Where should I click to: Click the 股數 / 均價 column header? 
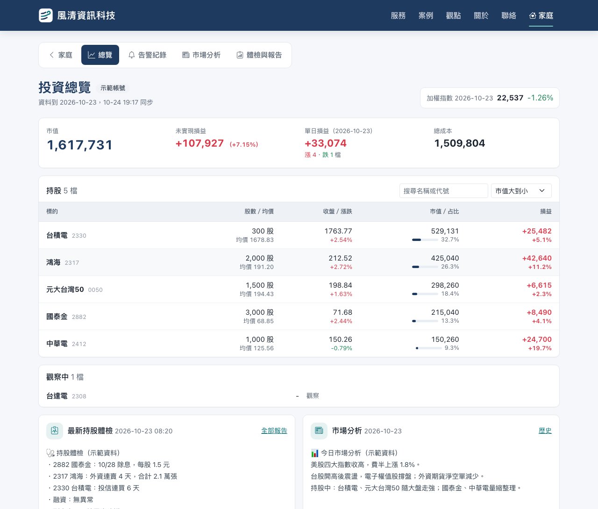[259, 212]
